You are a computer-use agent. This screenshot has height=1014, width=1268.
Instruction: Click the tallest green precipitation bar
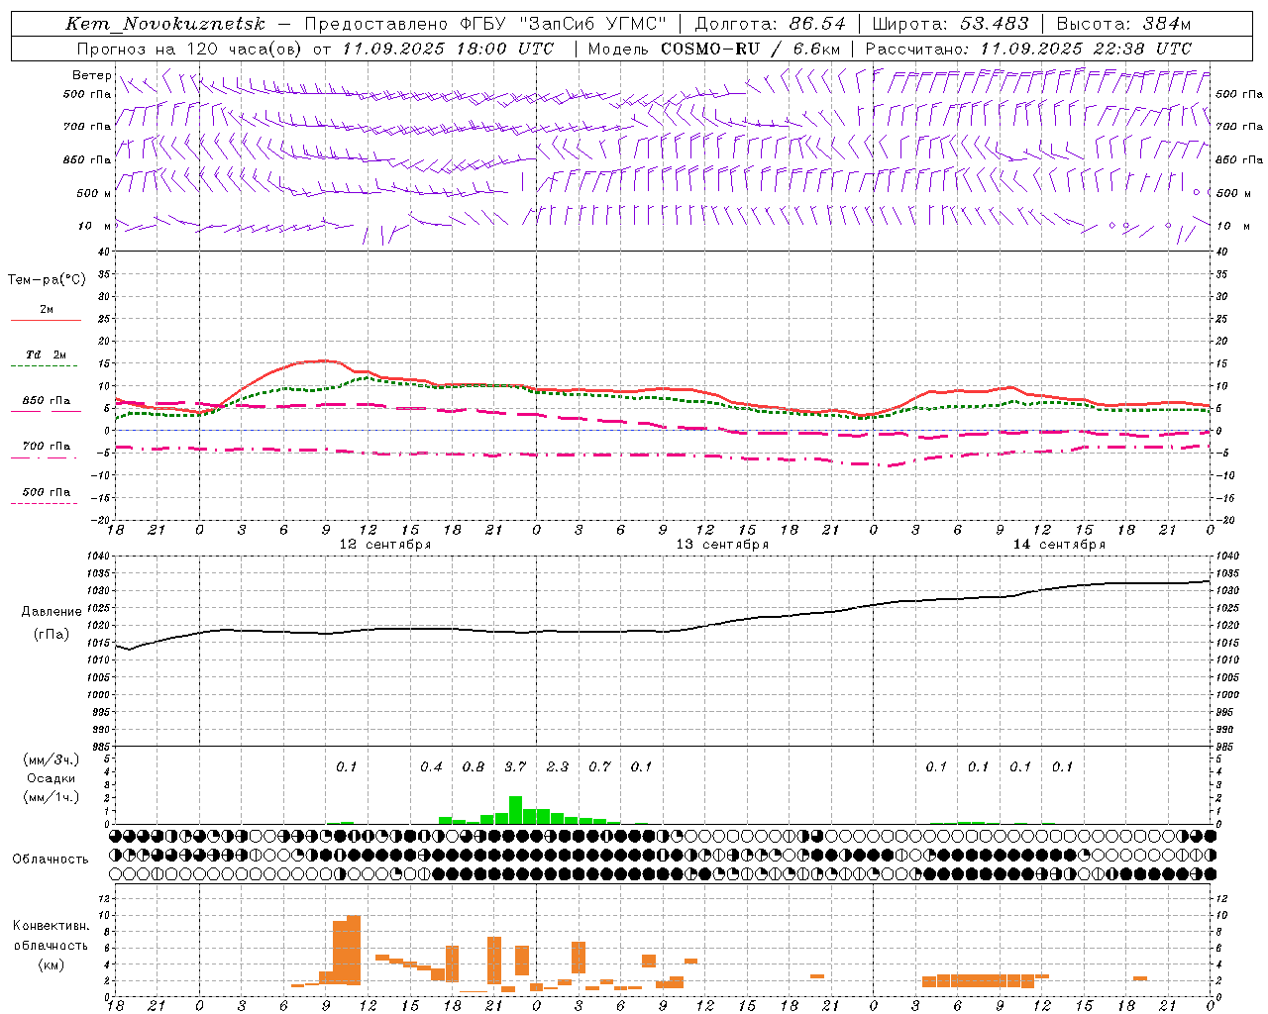[x=515, y=810]
